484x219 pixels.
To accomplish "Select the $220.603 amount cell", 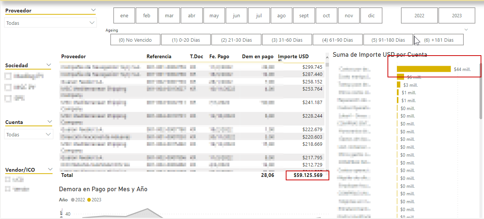I will (312, 137).
